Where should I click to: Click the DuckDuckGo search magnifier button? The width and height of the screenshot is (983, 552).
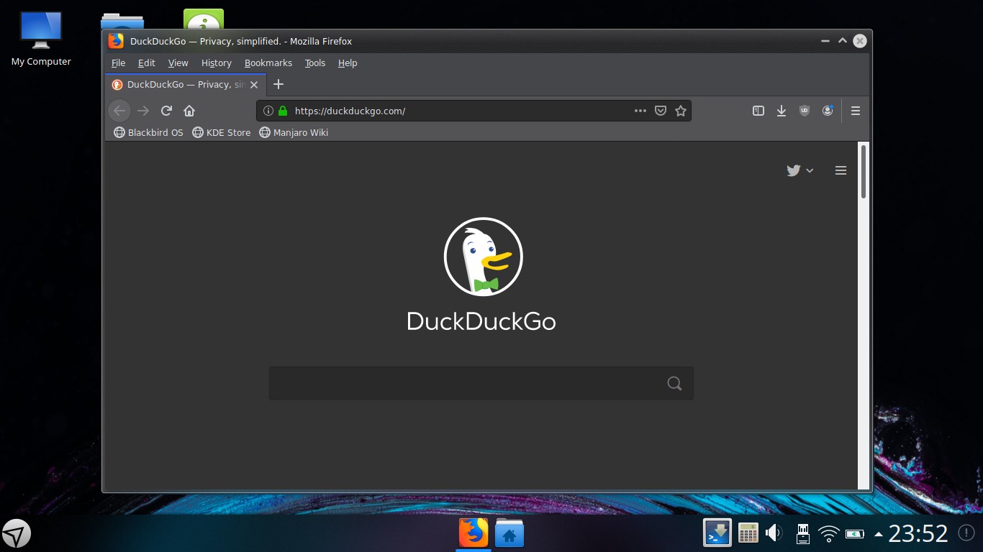tap(674, 383)
